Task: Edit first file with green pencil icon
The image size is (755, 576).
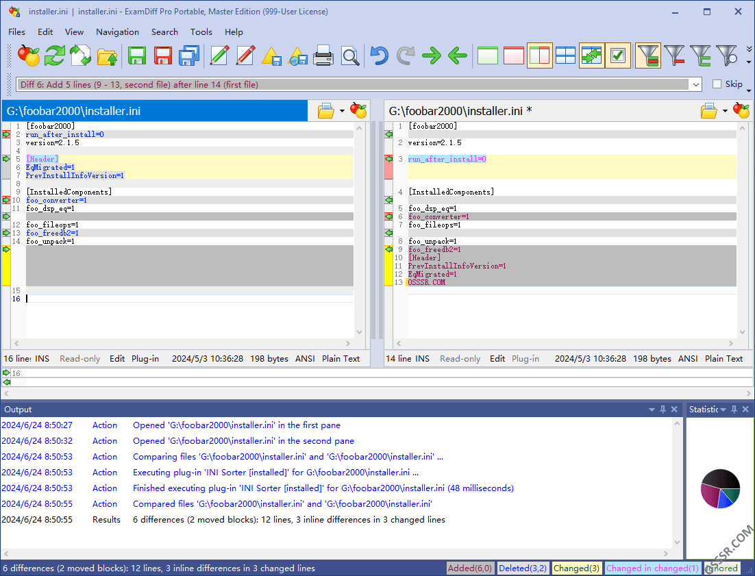Action: (x=219, y=56)
